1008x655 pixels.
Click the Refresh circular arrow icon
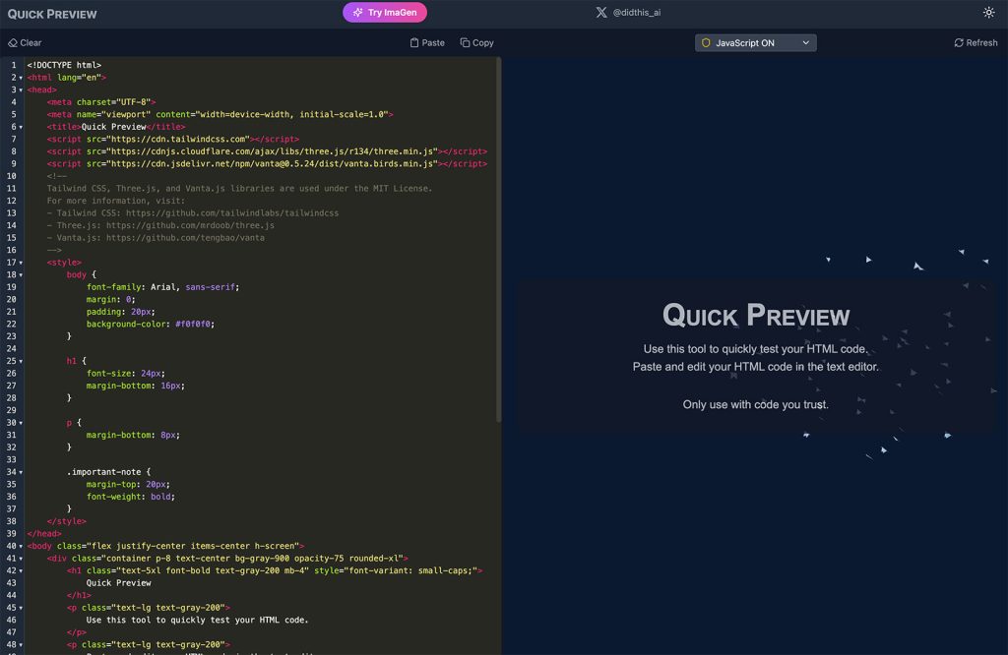(x=959, y=43)
